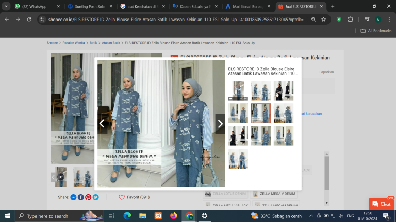
Task: Choose the ZELLA LOTUS DENIM variant
Action: [225, 194]
